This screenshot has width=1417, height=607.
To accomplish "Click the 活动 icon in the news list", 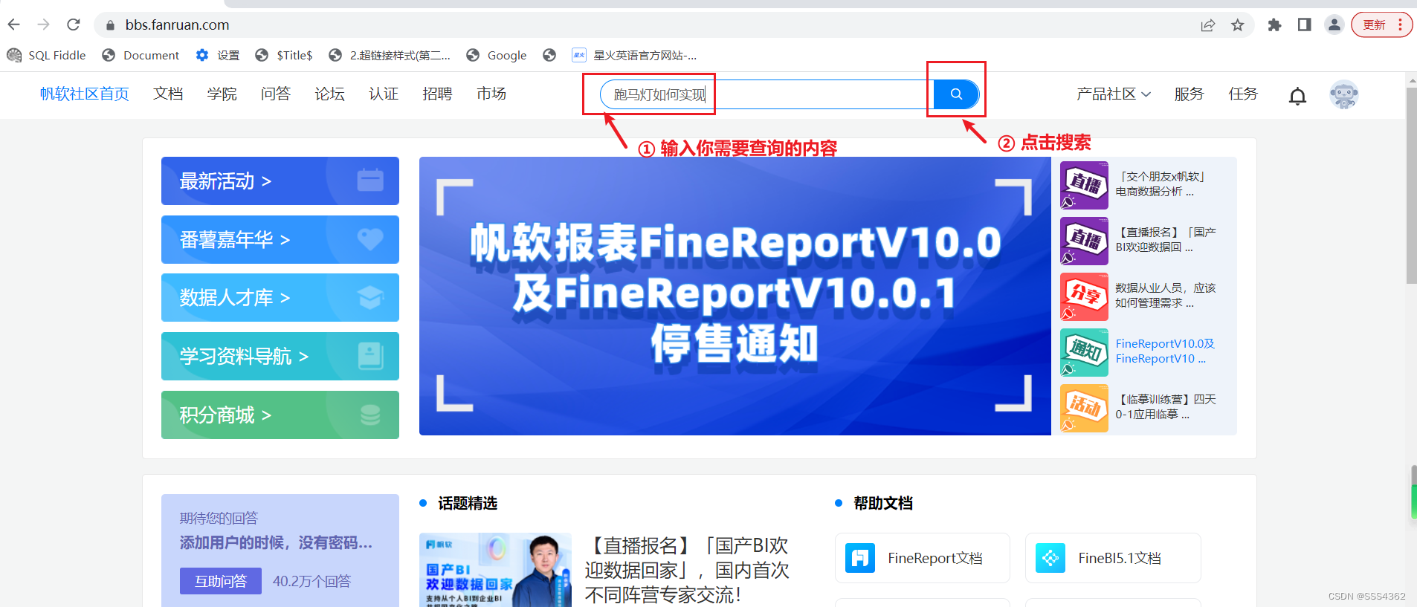I will [1084, 408].
